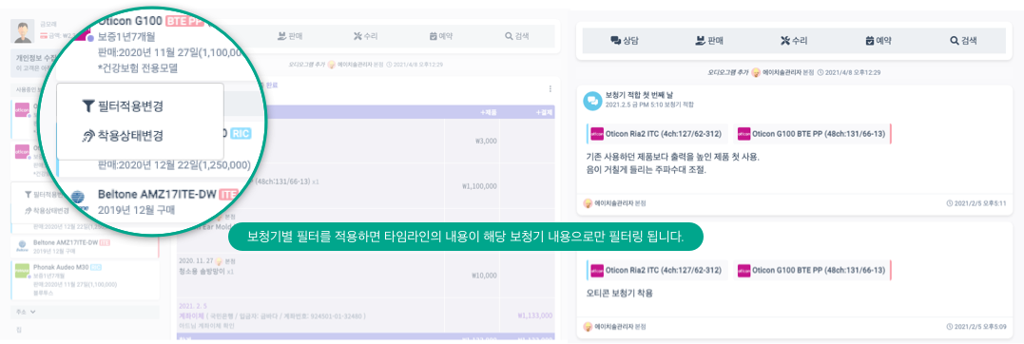Click the 완료 status link above sales table
Viewport: 1024px width, 344px height.
[x=271, y=85]
